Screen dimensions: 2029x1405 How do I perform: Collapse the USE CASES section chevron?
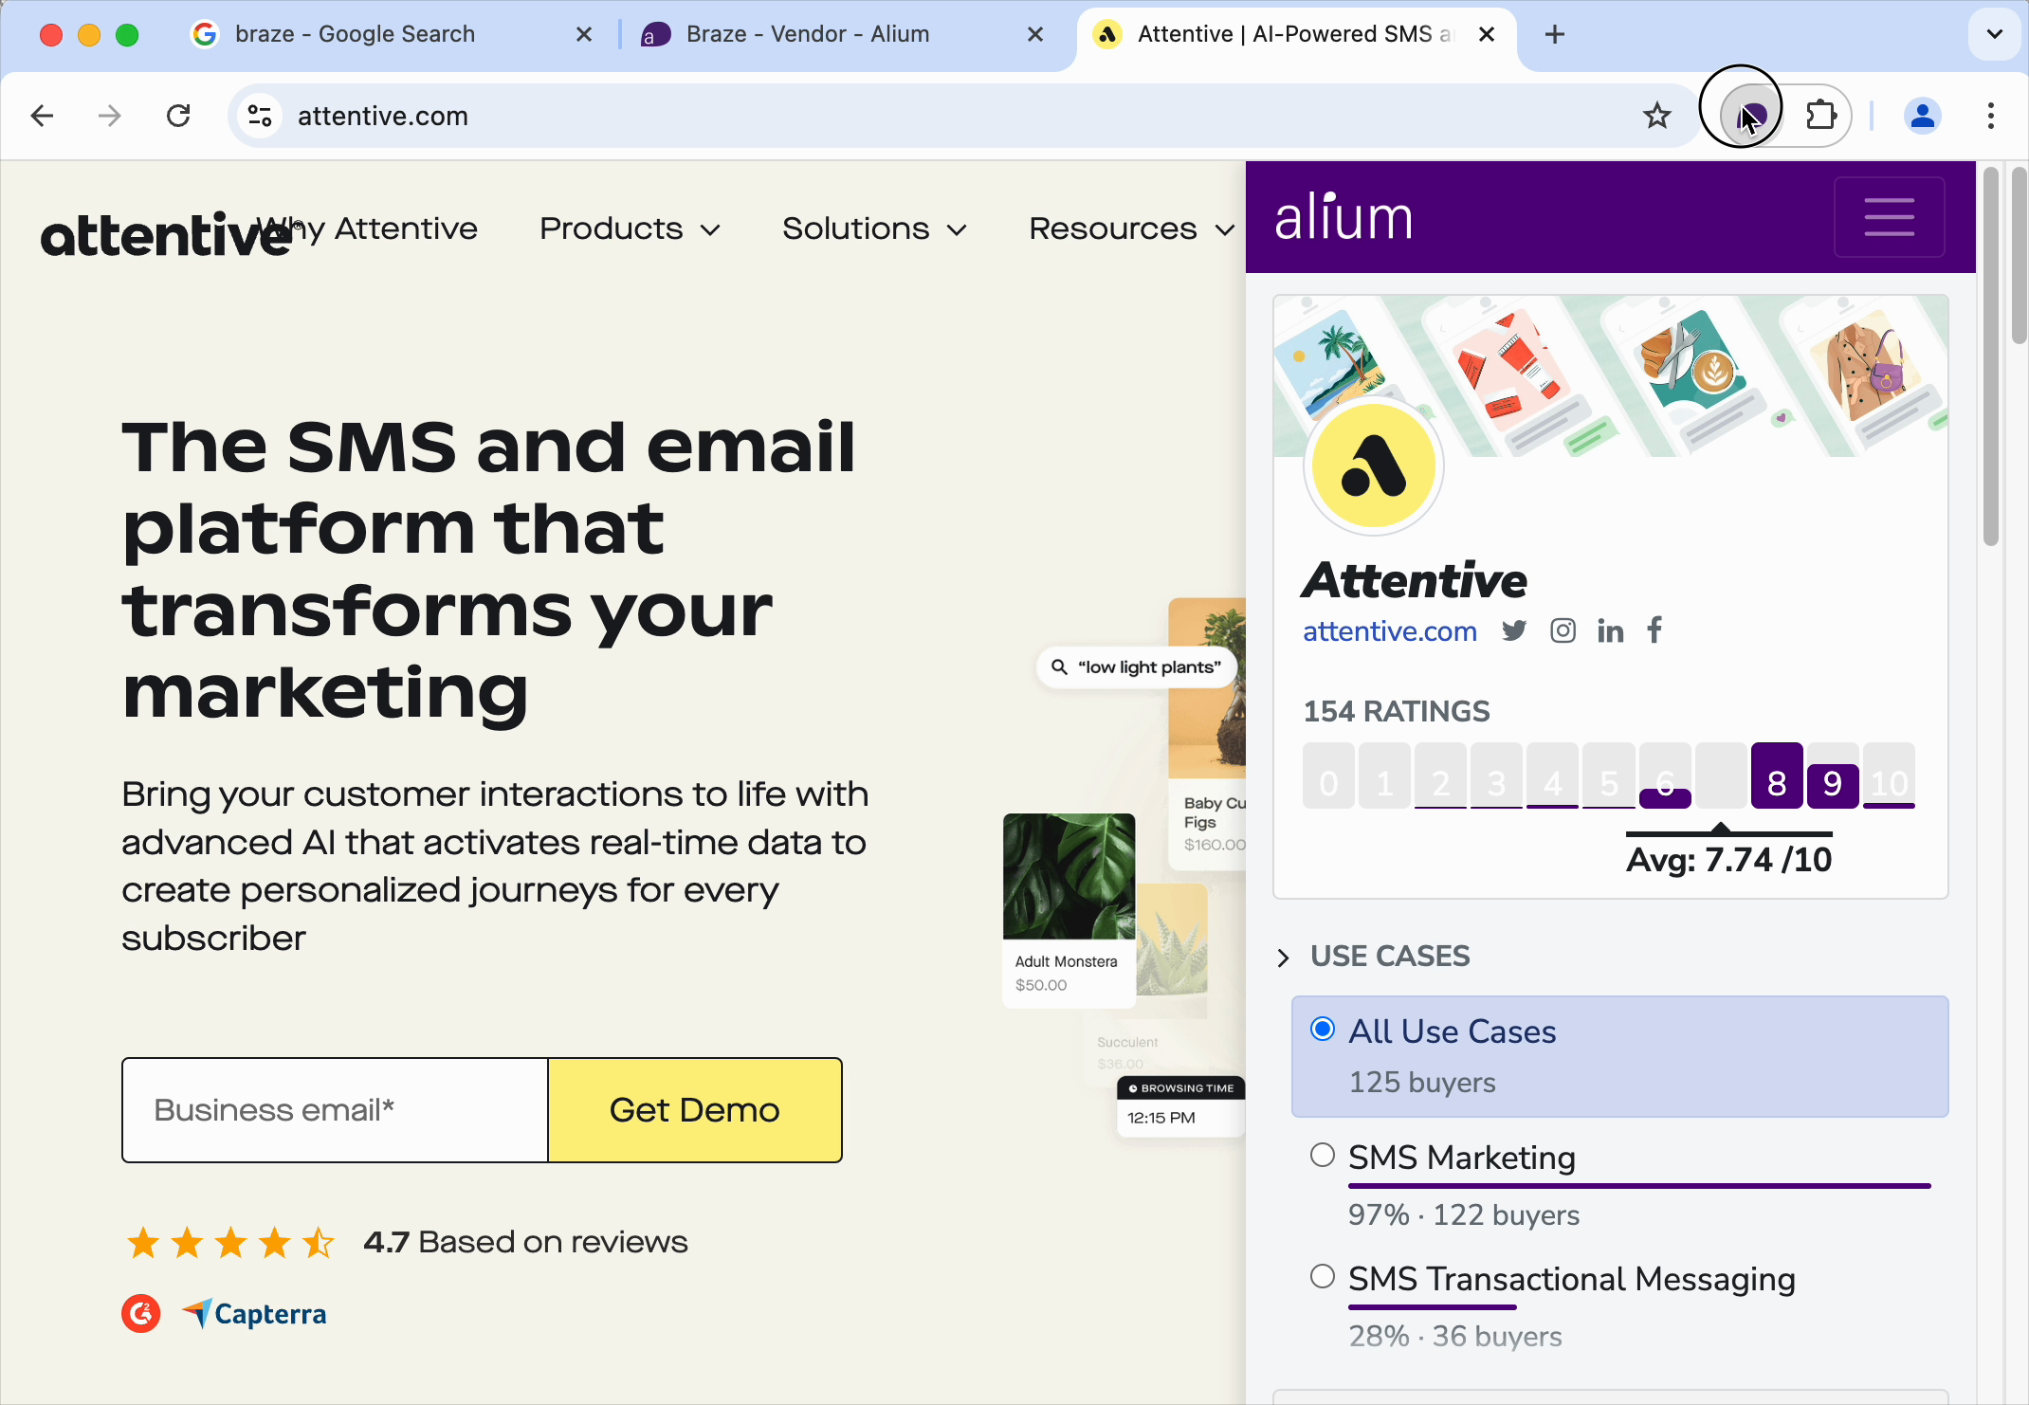[1284, 957]
